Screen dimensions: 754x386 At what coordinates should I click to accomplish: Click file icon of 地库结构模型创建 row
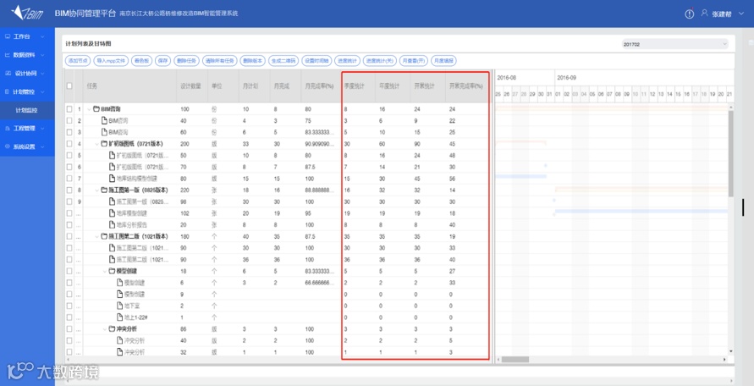coord(112,178)
